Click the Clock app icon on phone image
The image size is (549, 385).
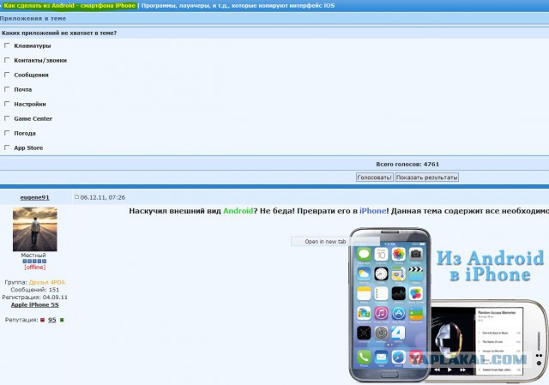pyautogui.click(x=381, y=274)
